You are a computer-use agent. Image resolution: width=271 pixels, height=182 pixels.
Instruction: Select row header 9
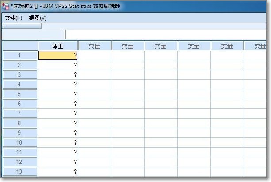coord(20,133)
